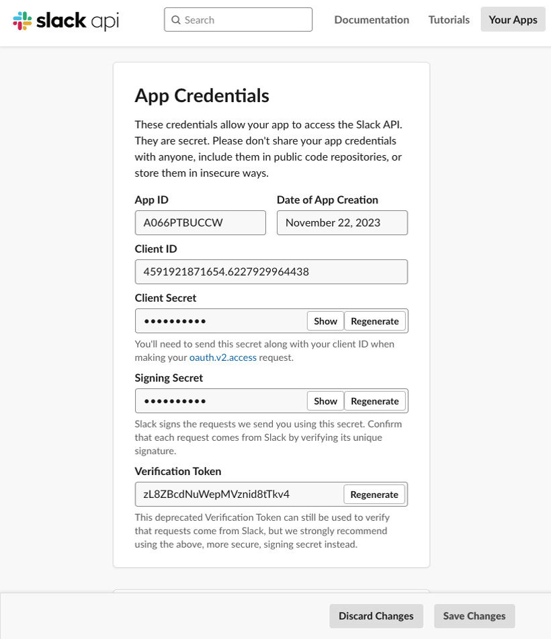Image resolution: width=551 pixels, height=639 pixels.
Task: Open the oauth.v2.access link
Action: [x=223, y=357]
